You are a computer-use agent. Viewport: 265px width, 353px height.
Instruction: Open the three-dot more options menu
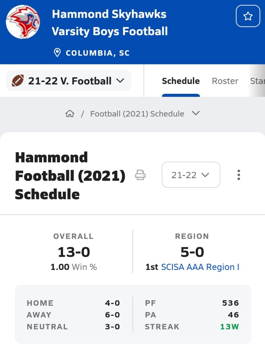[239, 175]
